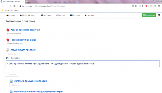Click the Навчальна практика section heading
The height and width of the screenshot is (93, 162).
20,21
